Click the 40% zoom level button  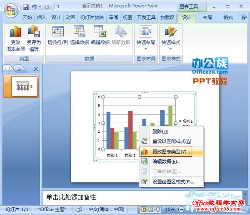click(170, 210)
